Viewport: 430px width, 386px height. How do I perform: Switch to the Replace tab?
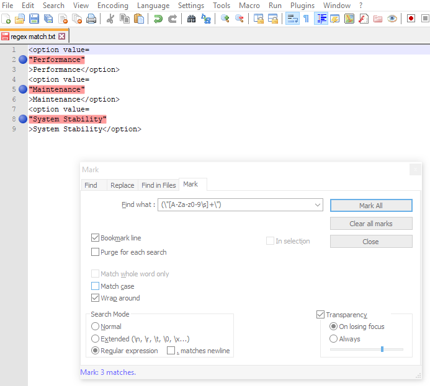122,185
